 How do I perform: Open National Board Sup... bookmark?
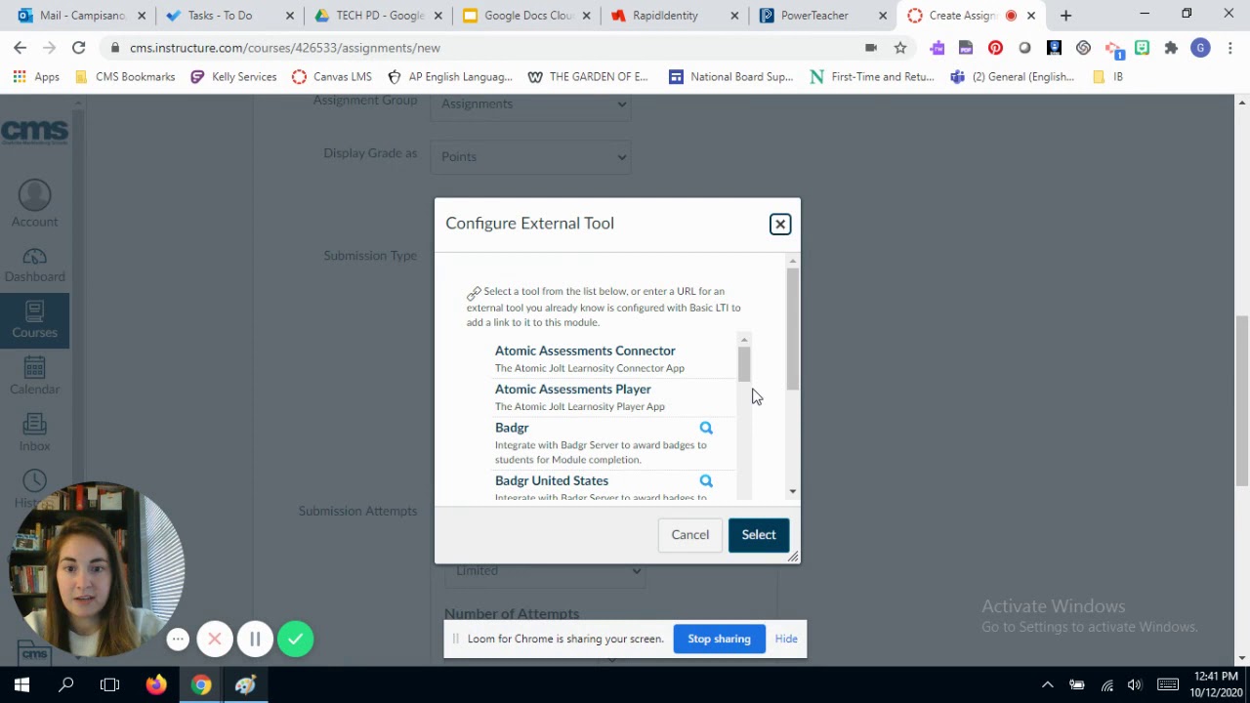(731, 77)
